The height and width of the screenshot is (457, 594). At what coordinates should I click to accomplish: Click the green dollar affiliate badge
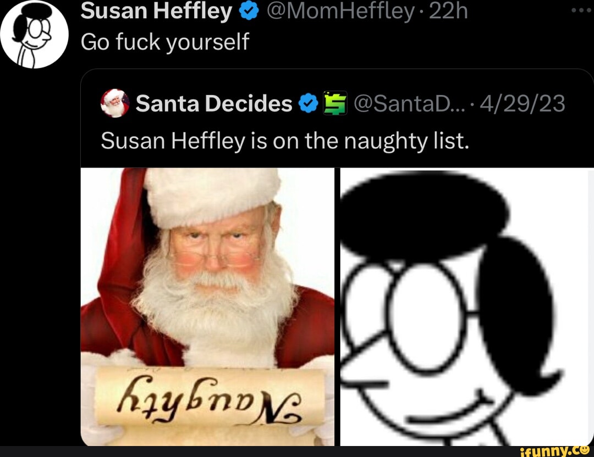[x=335, y=103]
